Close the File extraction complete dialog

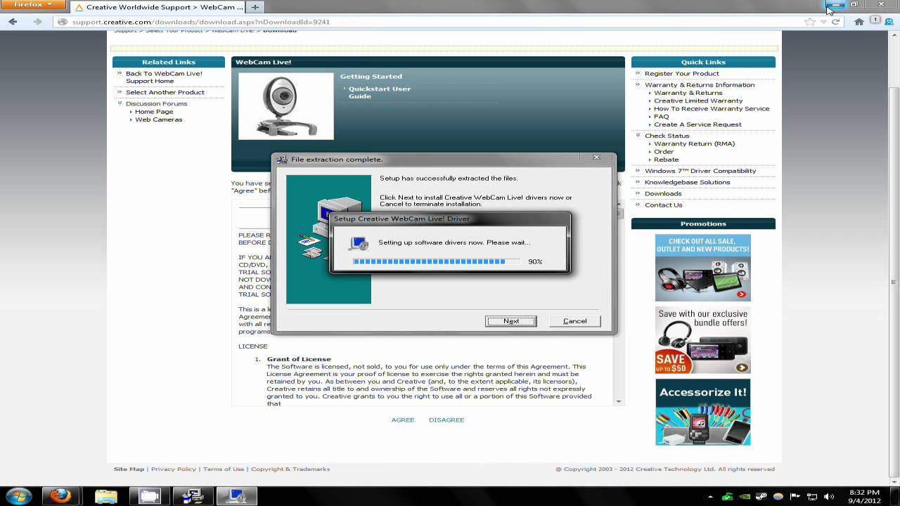[596, 157]
